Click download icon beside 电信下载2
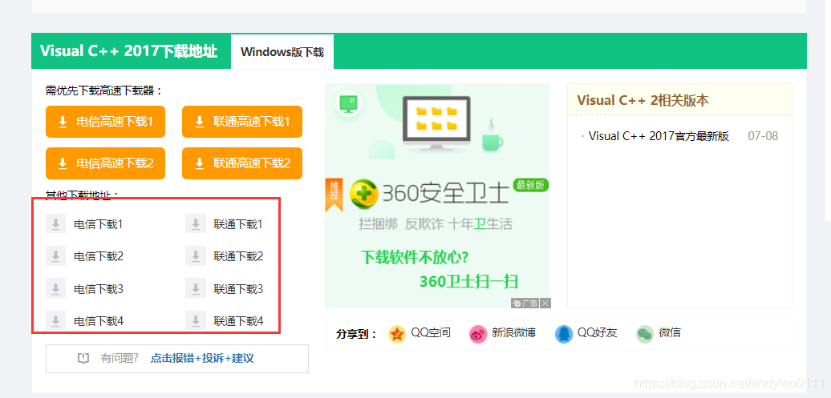This screenshot has width=831, height=398. (x=55, y=256)
